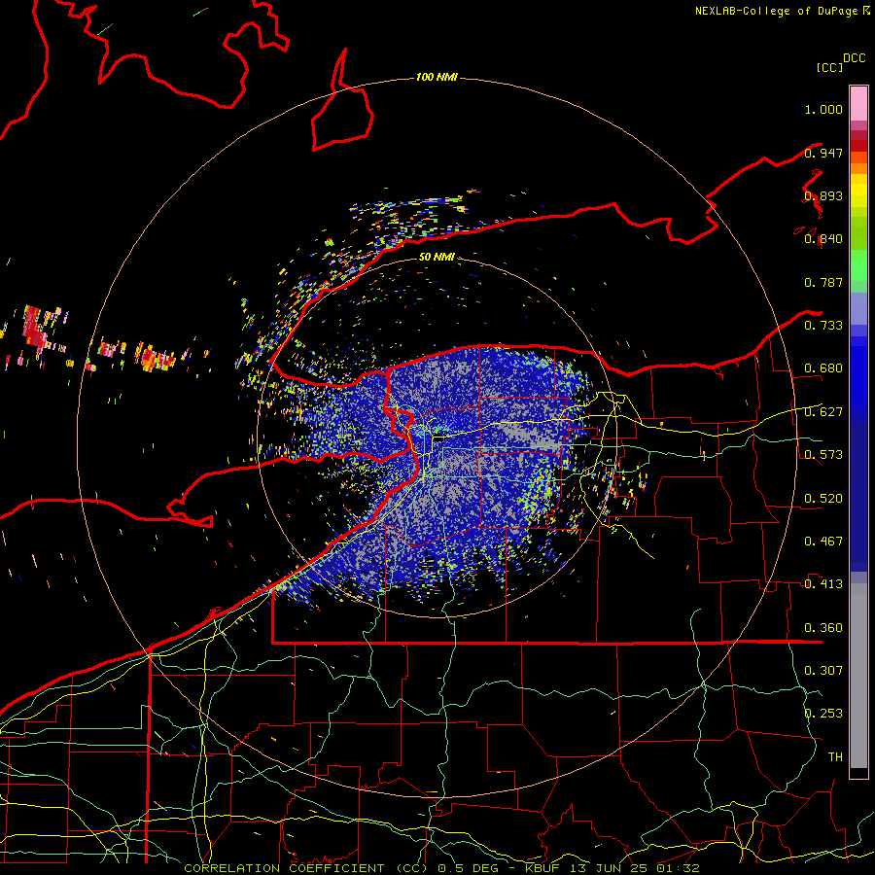Screen dimensions: 875x875
Task: Click the [CC] legend unit label
Action: [829, 67]
